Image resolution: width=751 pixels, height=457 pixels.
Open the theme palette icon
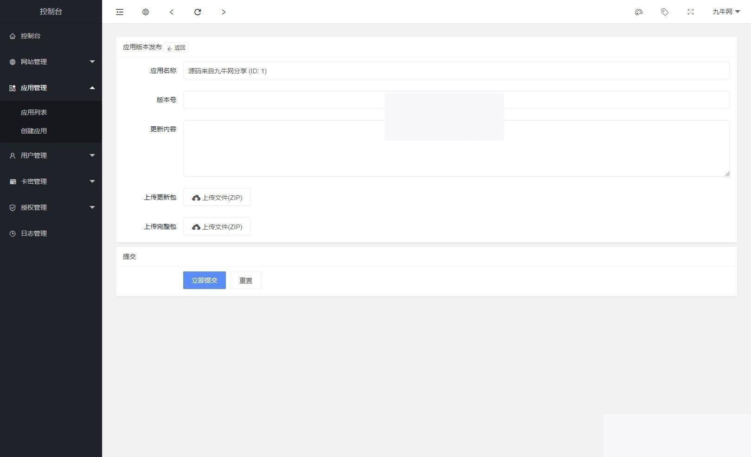[x=639, y=13]
